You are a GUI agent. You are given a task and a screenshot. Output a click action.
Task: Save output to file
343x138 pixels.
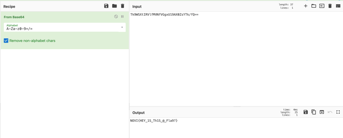(305, 112)
